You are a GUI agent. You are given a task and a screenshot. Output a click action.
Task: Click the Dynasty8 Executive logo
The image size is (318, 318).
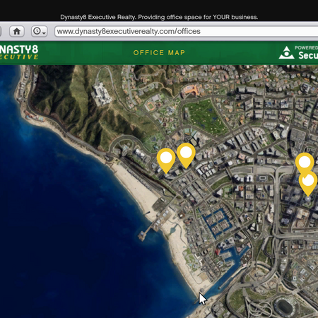[19, 53]
